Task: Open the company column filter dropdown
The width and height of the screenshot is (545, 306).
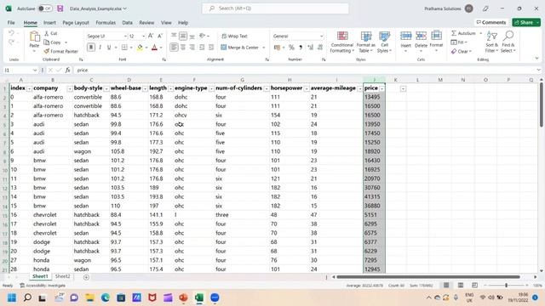Action: (x=70, y=88)
